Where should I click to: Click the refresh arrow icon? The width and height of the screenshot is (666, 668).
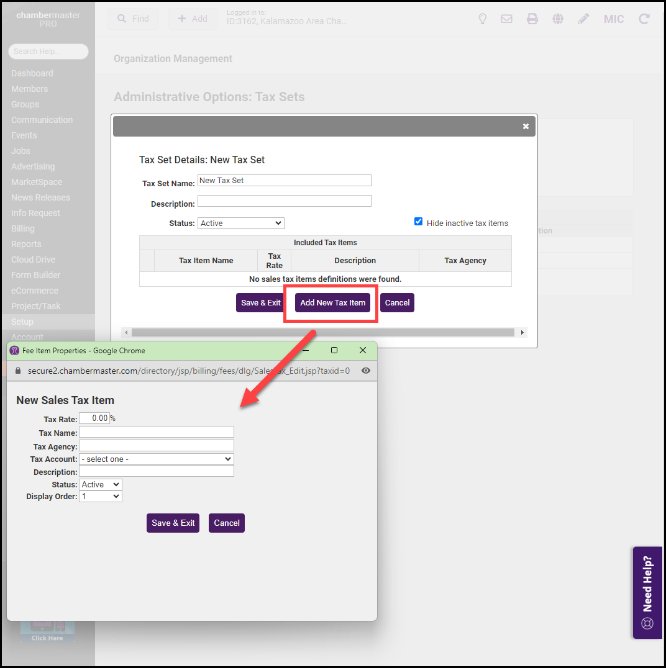point(644,19)
